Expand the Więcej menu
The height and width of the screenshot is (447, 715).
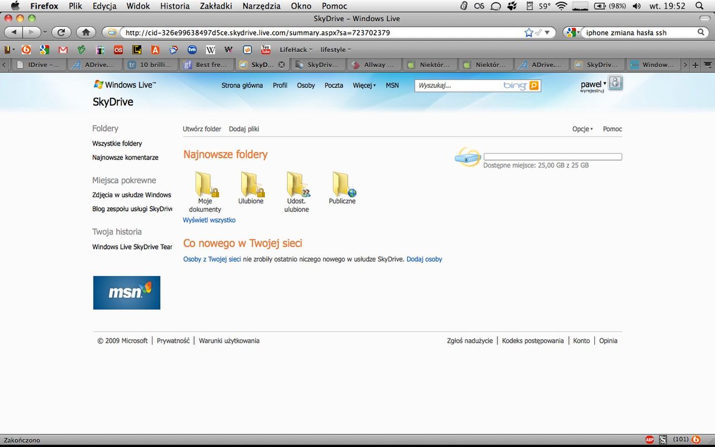pyautogui.click(x=364, y=85)
